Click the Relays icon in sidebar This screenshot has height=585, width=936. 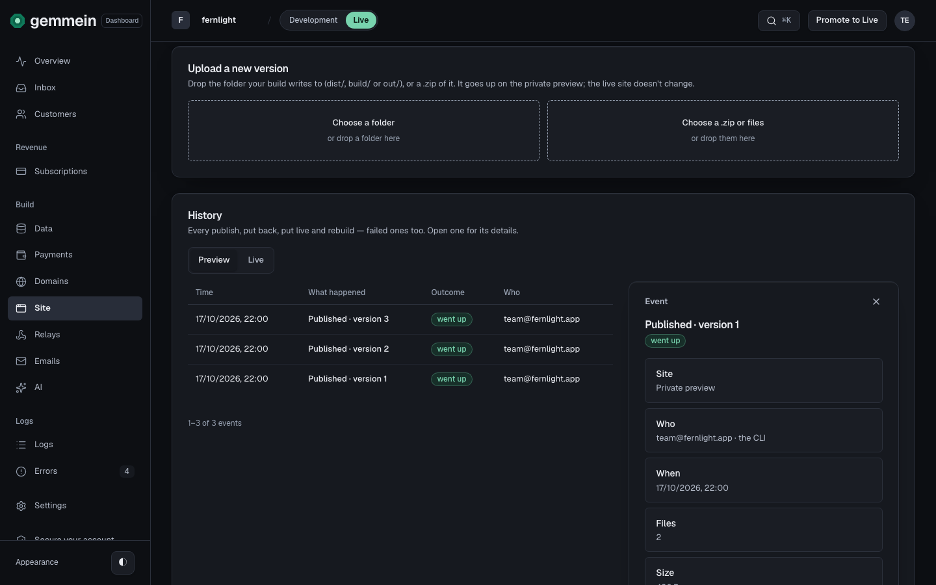(x=21, y=335)
